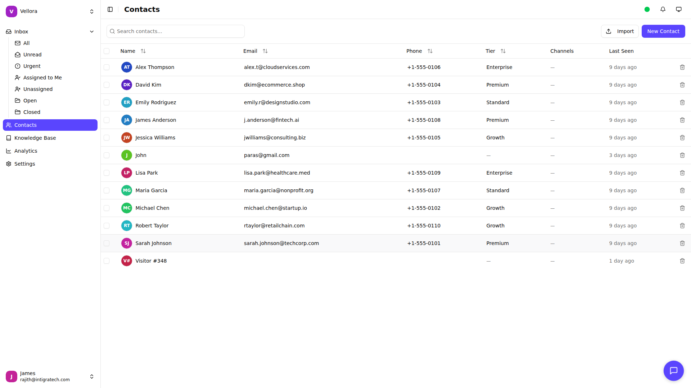Focus the Search contacts field
Screen dimensions: 691x388
point(176,31)
